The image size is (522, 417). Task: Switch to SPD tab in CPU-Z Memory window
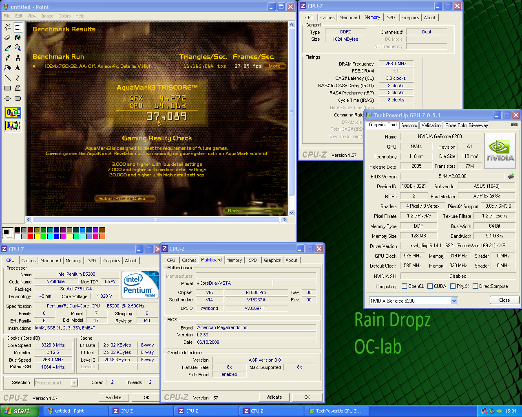(x=391, y=18)
